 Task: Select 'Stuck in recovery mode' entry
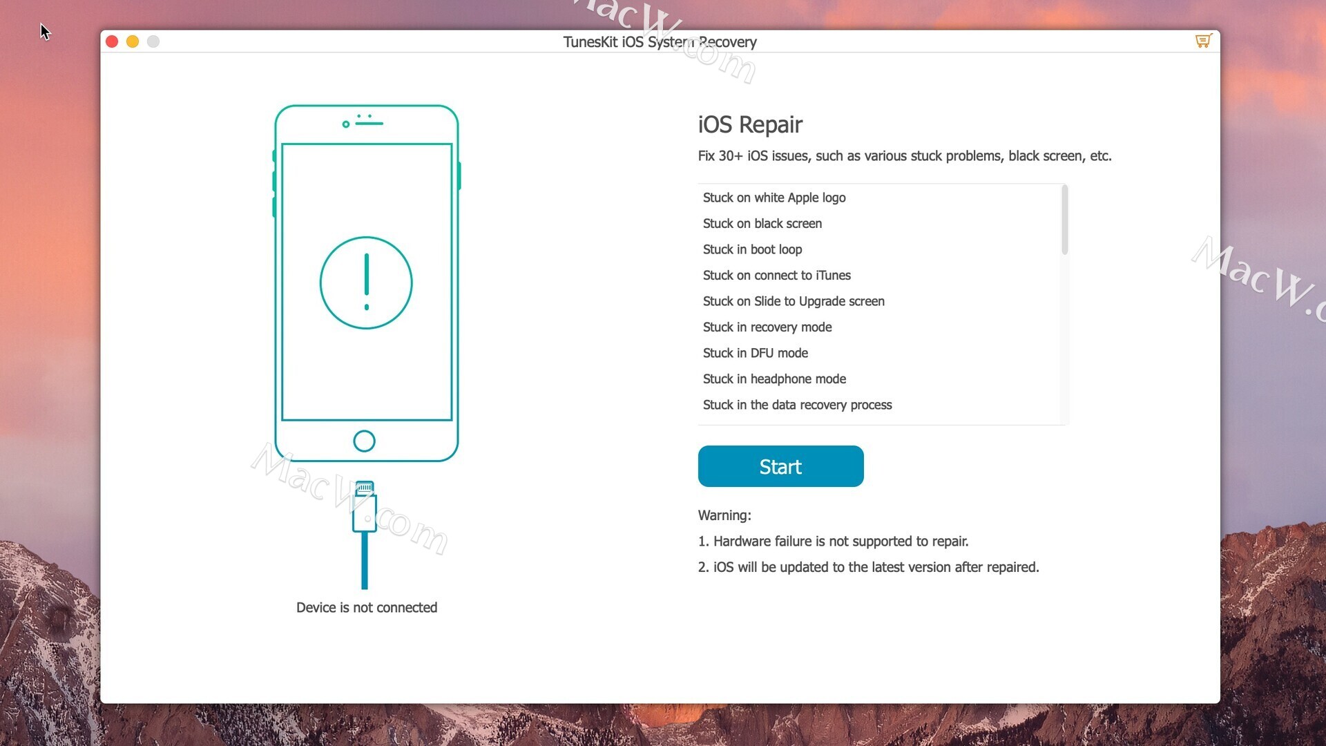[x=767, y=327]
